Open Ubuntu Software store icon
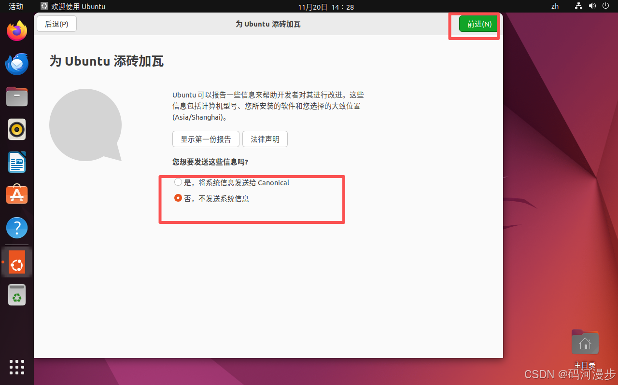Image resolution: width=618 pixels, height=385 pixels. click(17, 194)
